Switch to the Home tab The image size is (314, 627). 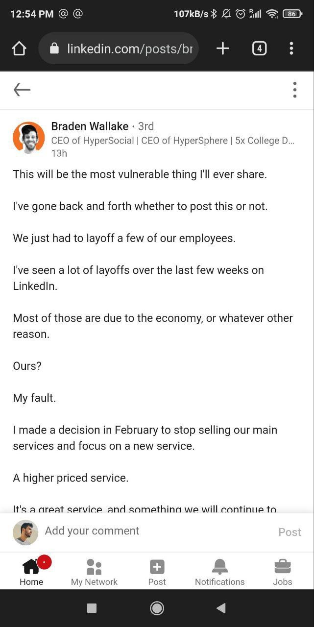click(31, 572)
